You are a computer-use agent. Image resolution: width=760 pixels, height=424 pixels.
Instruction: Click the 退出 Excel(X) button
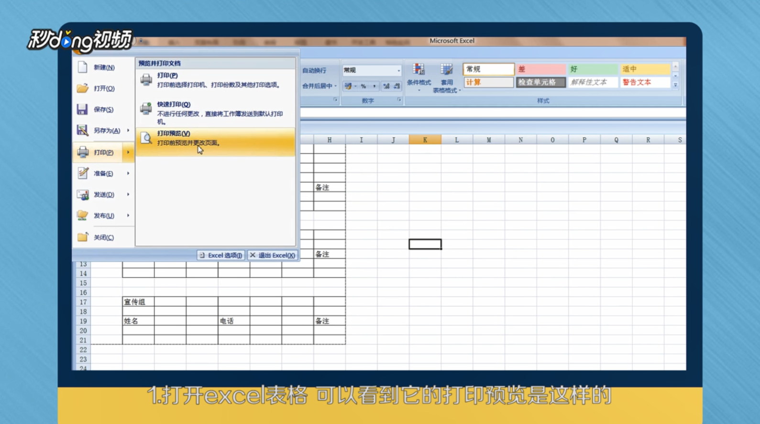tap(273, 255)
